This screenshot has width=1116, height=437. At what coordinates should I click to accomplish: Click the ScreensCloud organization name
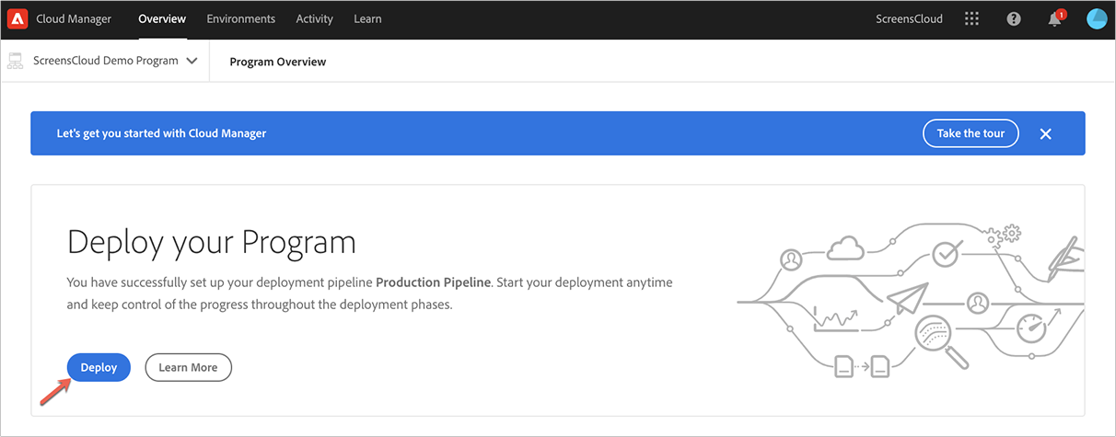point(909,18)
